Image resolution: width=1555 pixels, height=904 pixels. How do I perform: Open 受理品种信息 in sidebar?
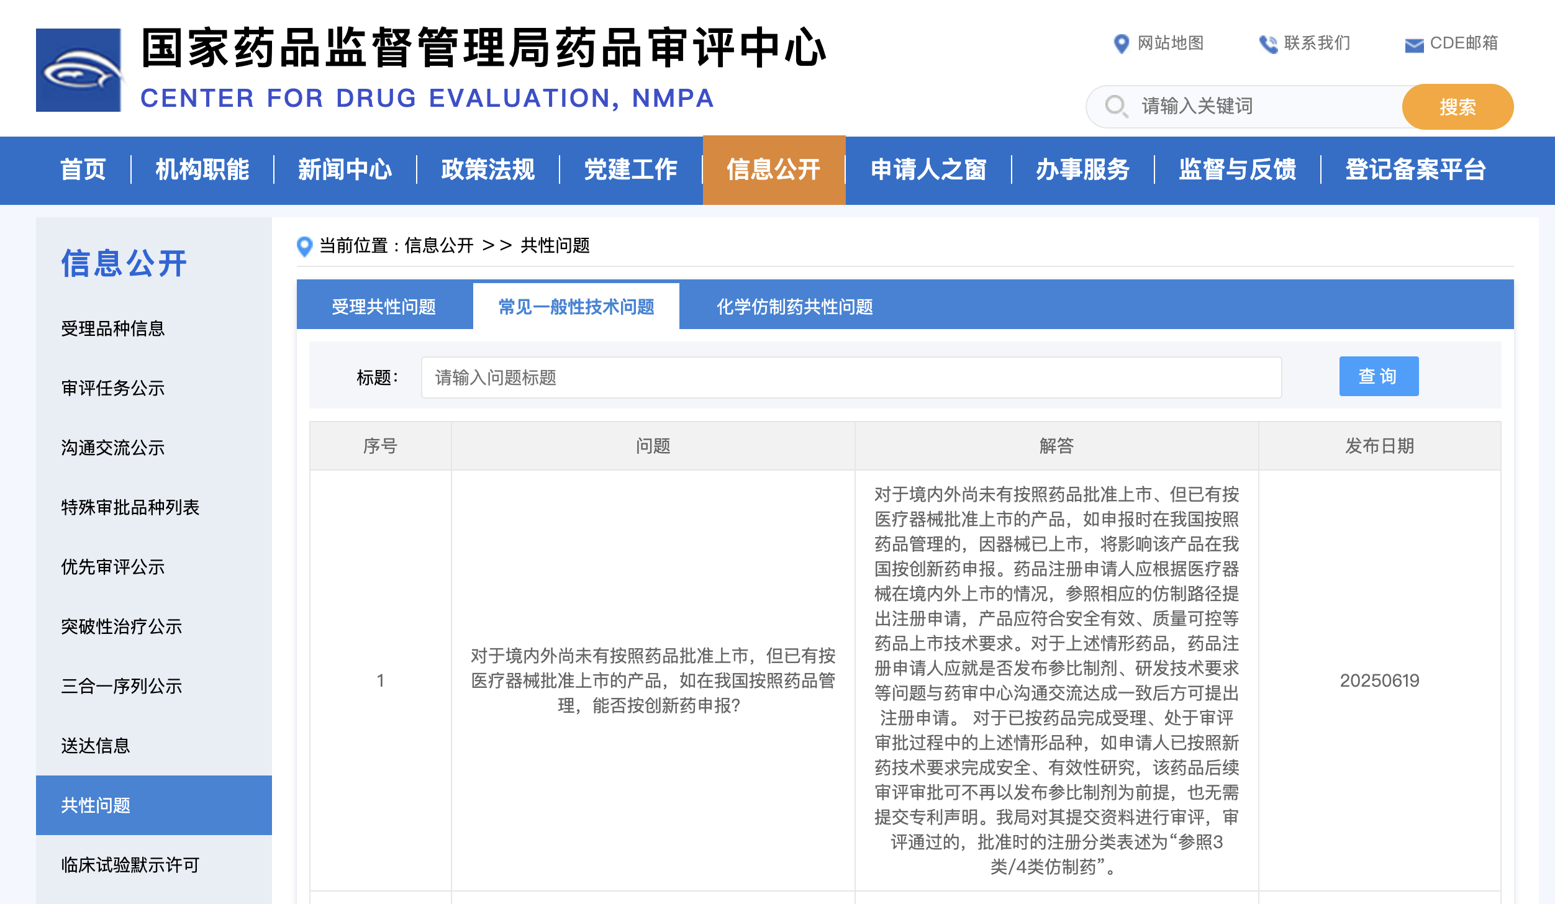[113, 328]
